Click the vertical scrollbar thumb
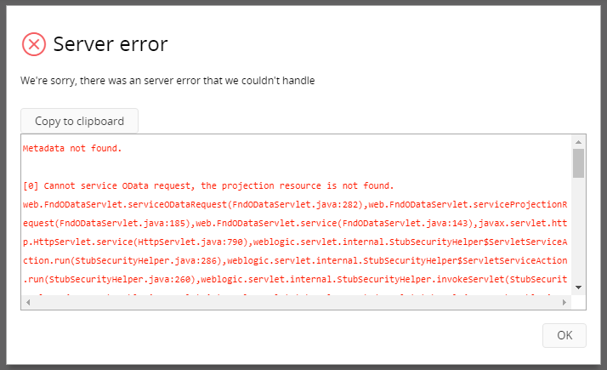Image resolution: width=607 pixels, height=370 pixels. [x=578, y=162]
